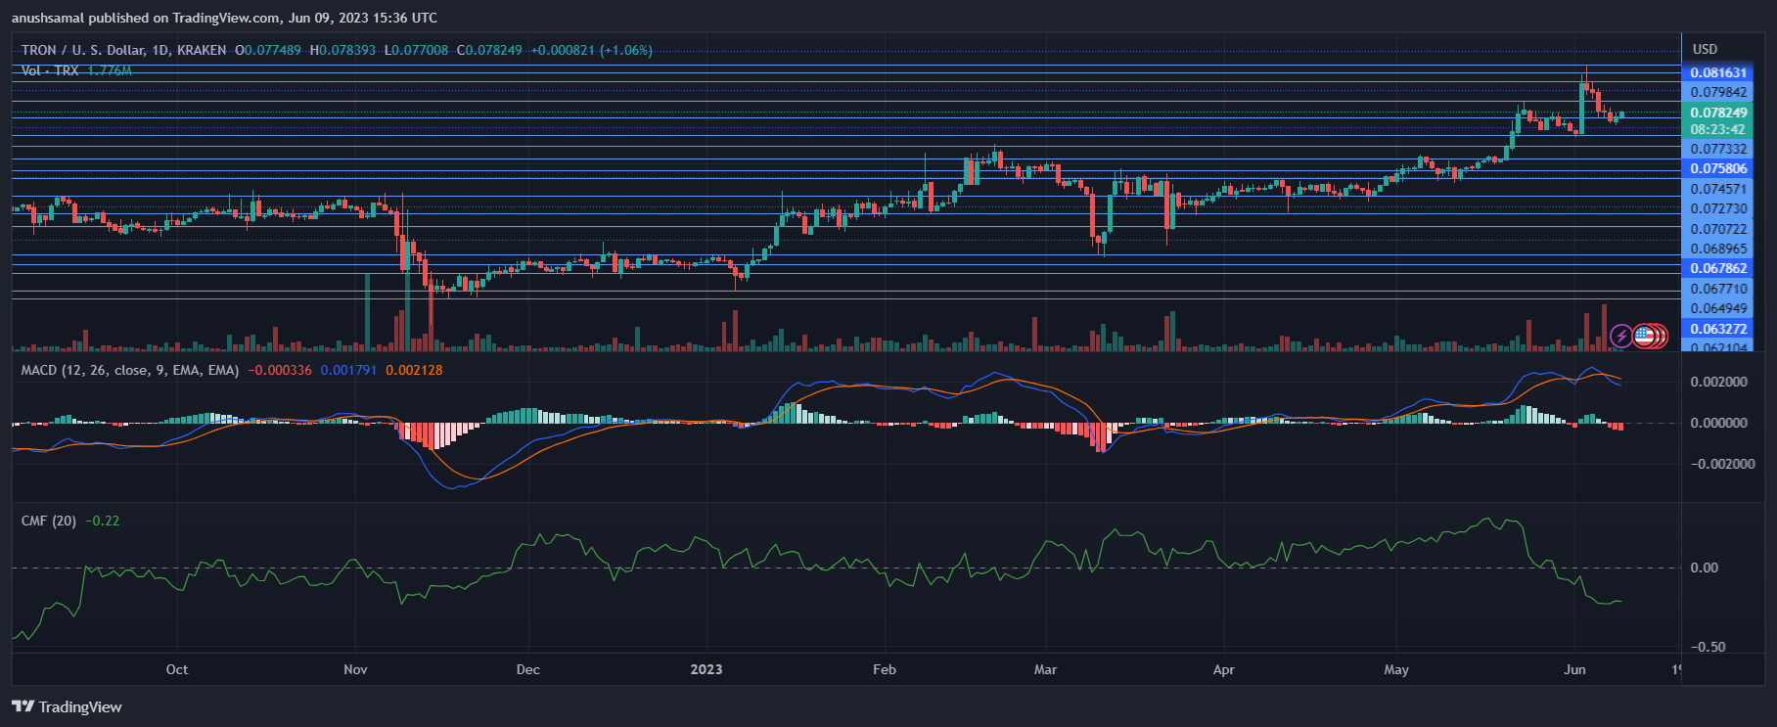1777x727 pixels.
Task: Select the Vol · TRX volume legend
Action: click(x=50, y=70)
